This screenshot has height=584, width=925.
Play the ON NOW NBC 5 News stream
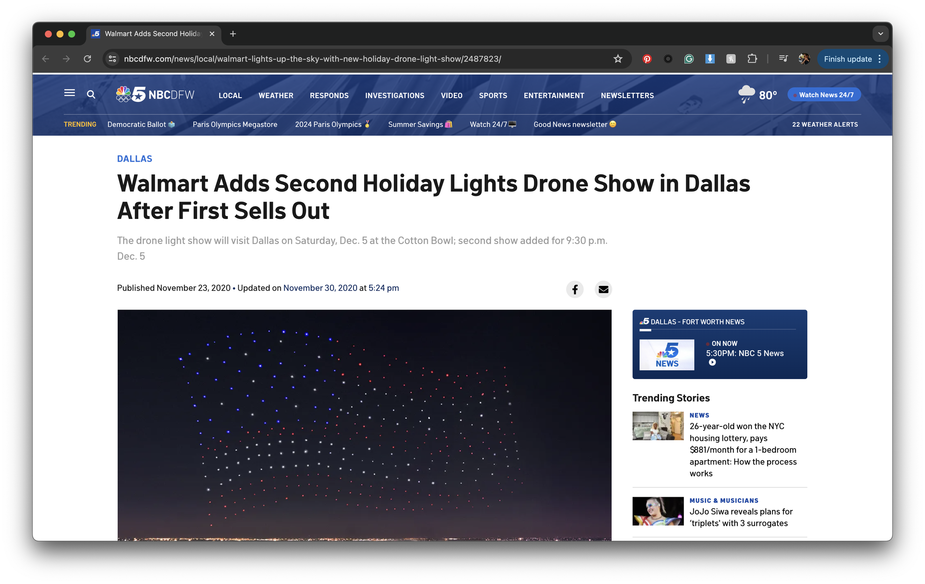coord(712,362)
